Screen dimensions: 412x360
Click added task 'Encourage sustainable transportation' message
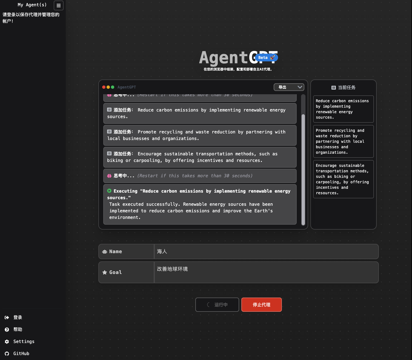pyautogui.click(x=200, y=157)
